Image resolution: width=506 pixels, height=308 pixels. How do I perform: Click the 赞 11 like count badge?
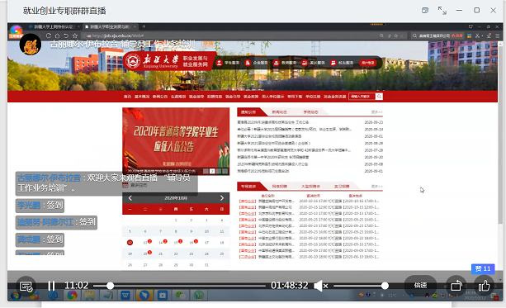483,268
